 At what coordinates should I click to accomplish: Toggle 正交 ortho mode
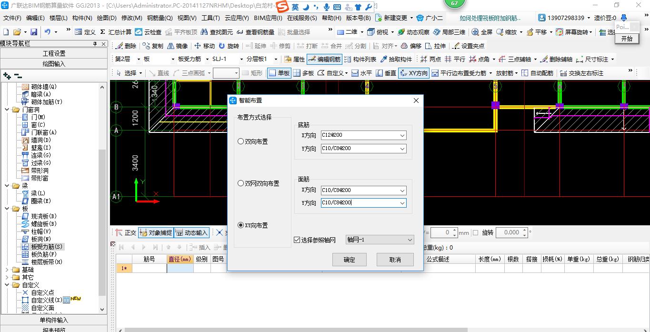[x=126, y=232]
